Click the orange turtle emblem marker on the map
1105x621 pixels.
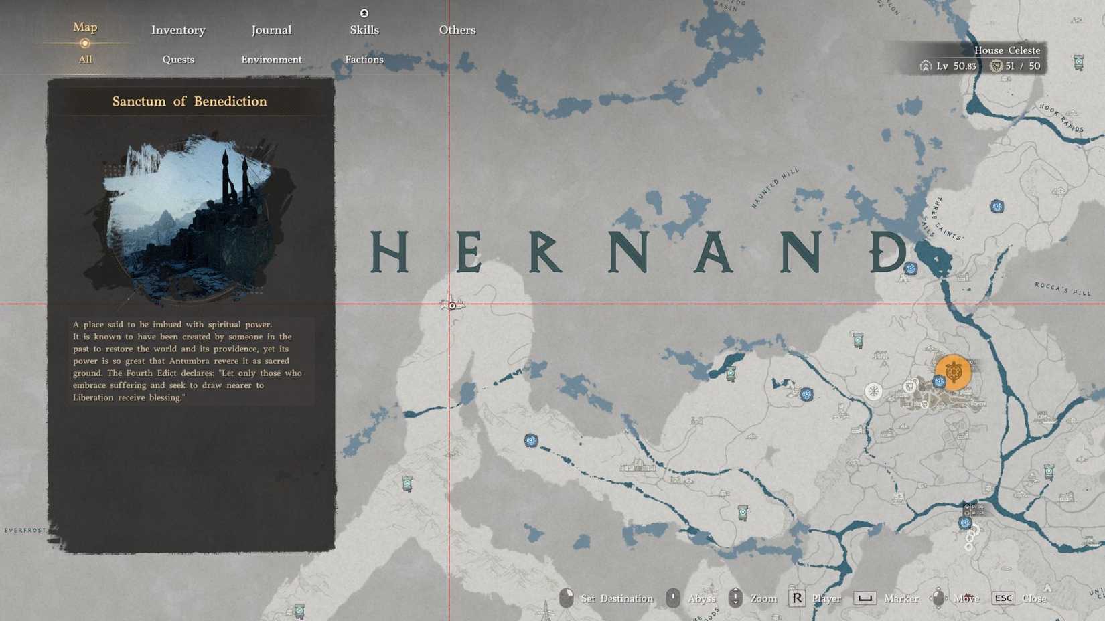coord(954,372)
